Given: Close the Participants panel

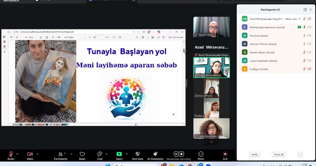Looking at the screenshot, I should click(x=311, y=10).
